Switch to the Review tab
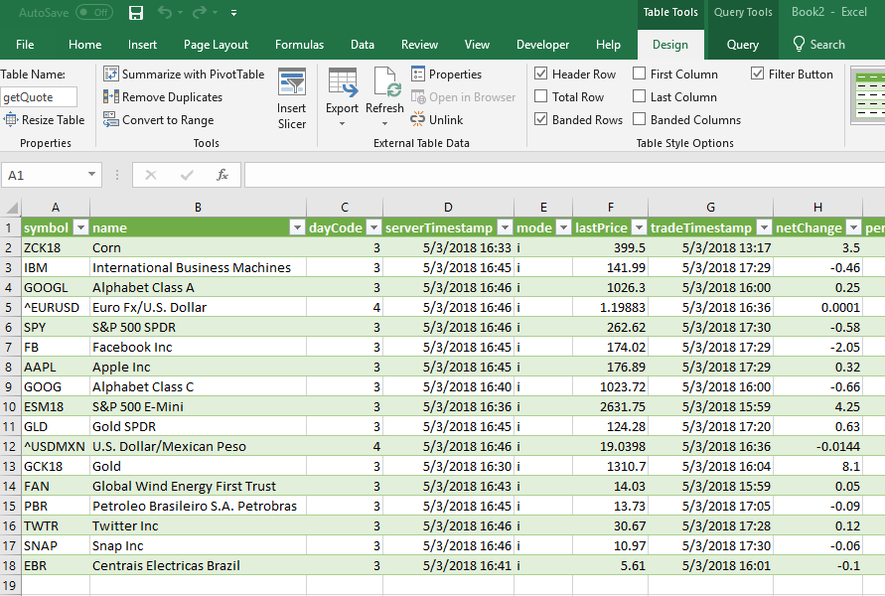 [x=419, y=45]
